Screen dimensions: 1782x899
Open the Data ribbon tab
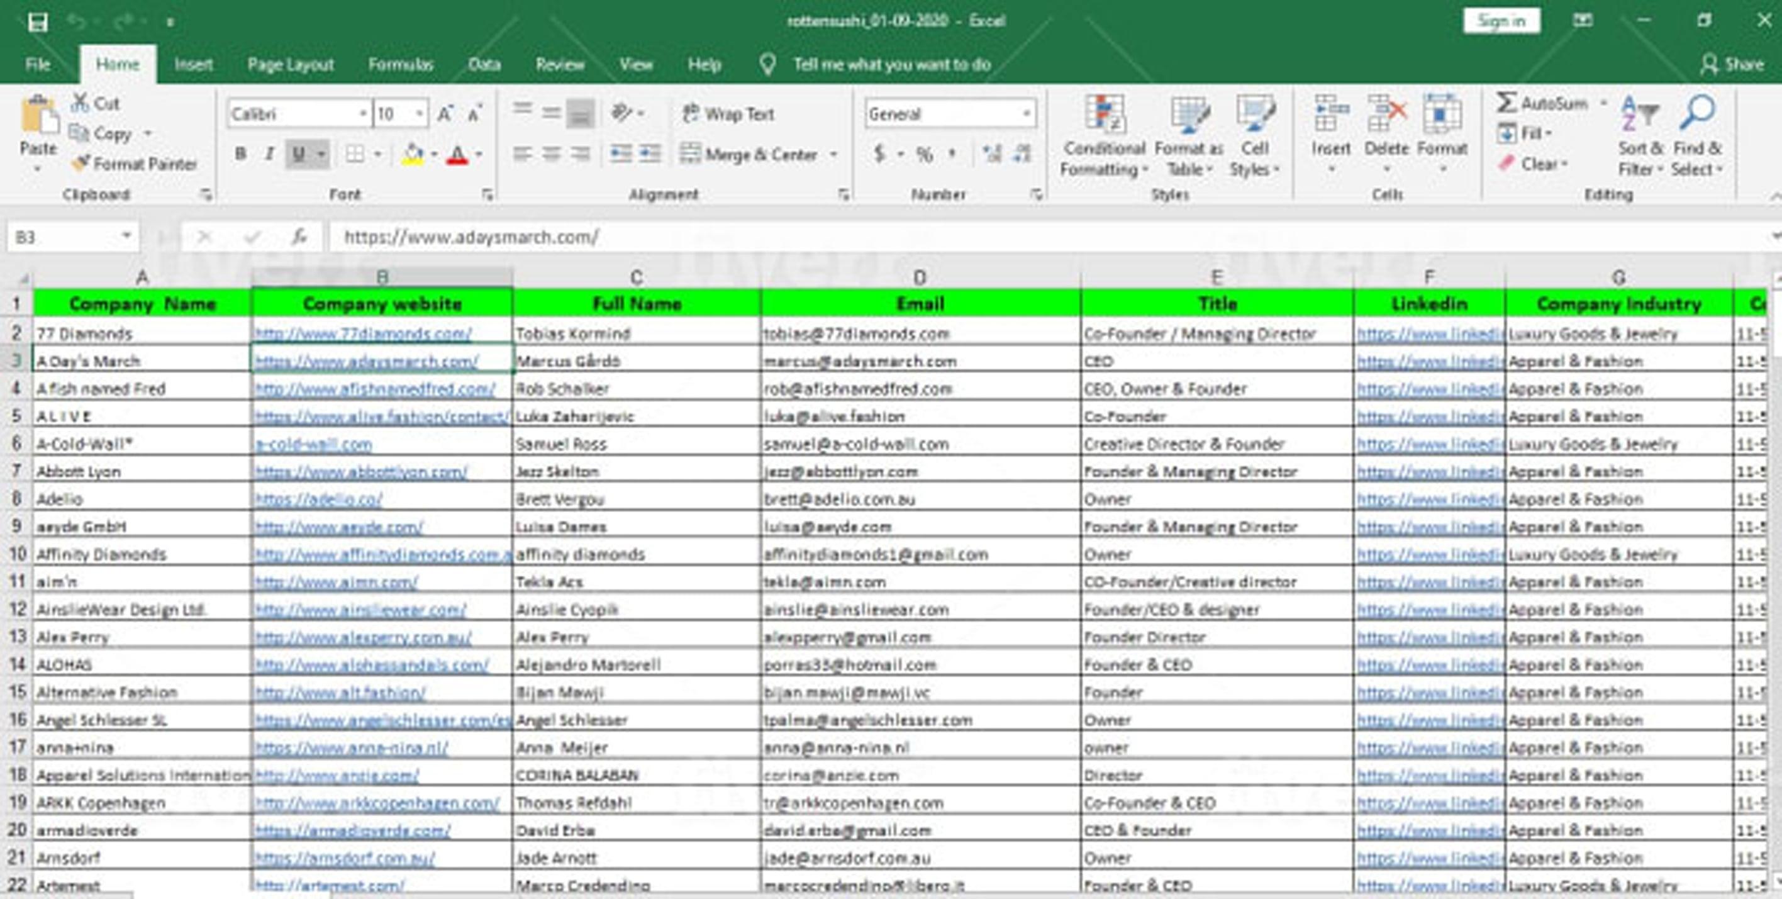(484, 64)
